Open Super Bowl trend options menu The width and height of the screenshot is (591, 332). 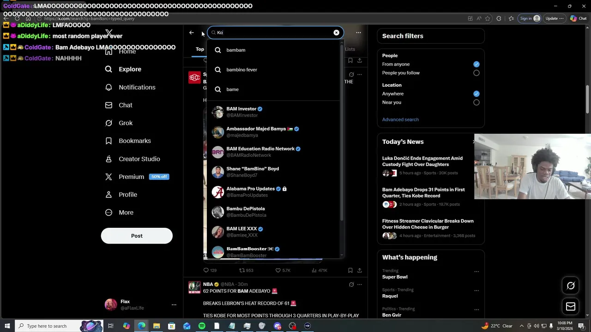coord(476,271)
